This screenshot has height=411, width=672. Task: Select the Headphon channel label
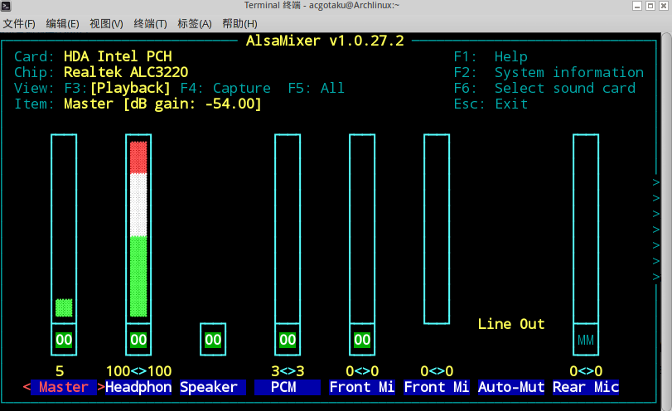(x=138, y=387)
